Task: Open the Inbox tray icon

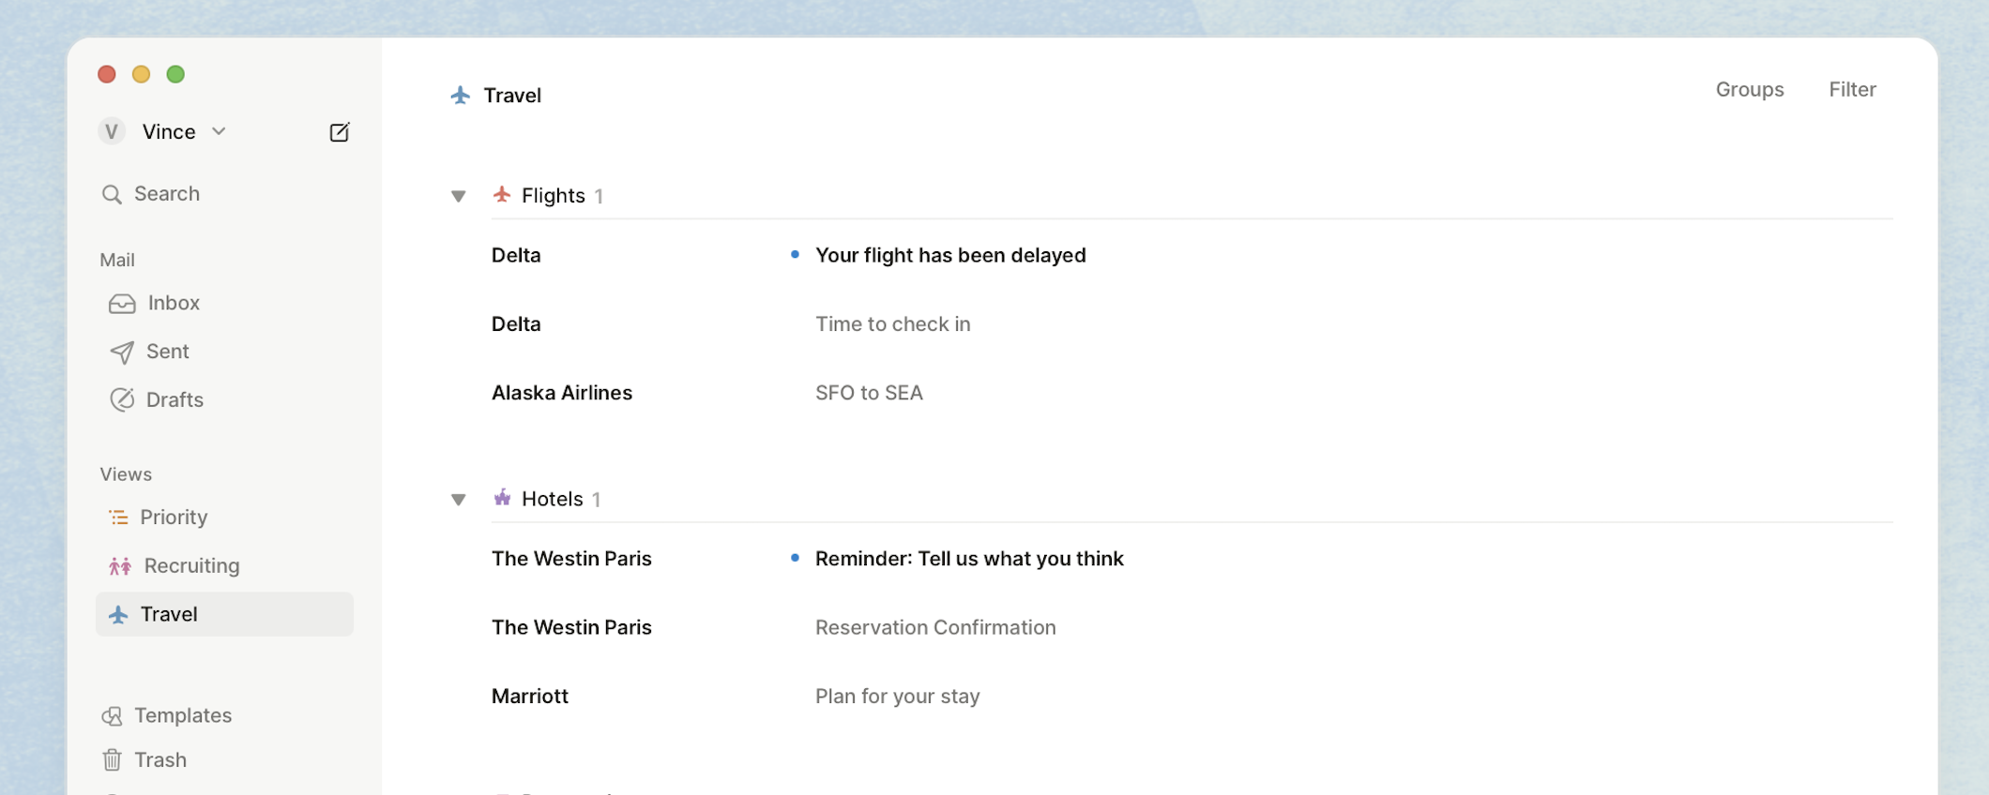Action: click(122, 304)
